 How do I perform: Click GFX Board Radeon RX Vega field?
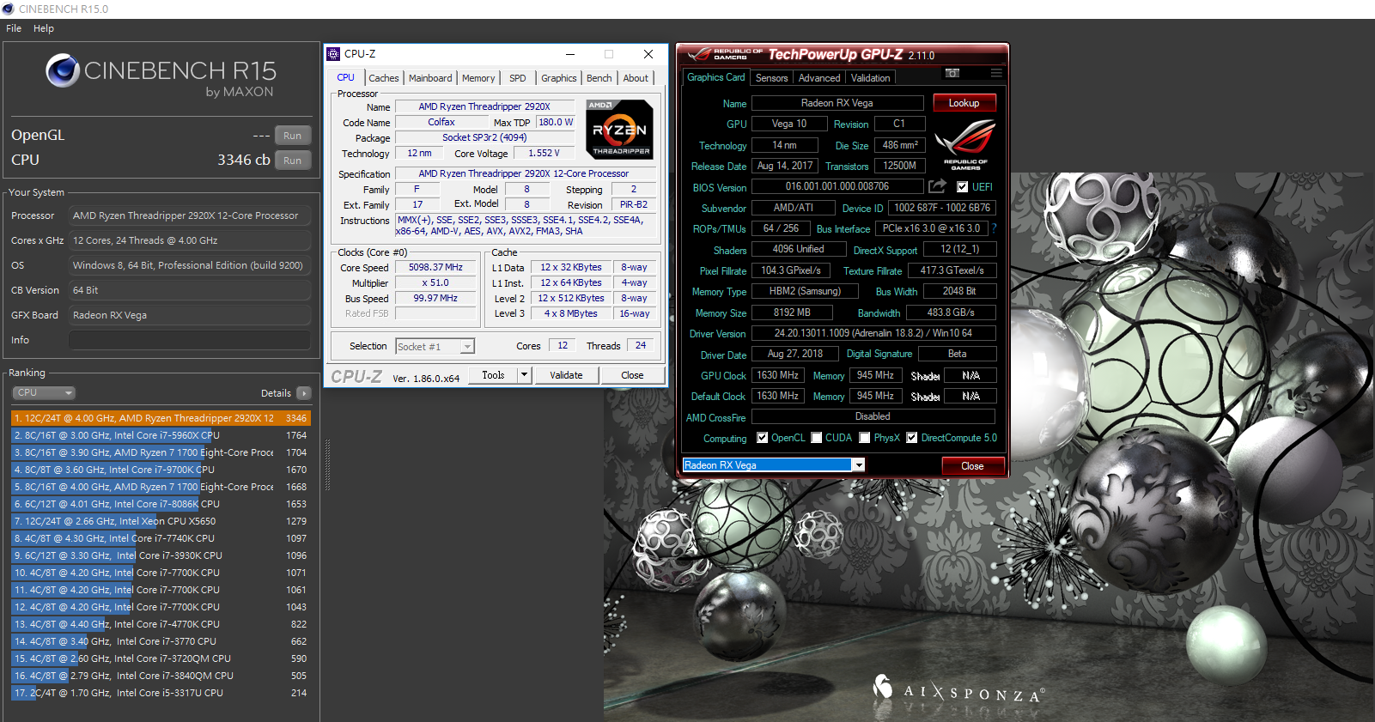tap(190, 315)
